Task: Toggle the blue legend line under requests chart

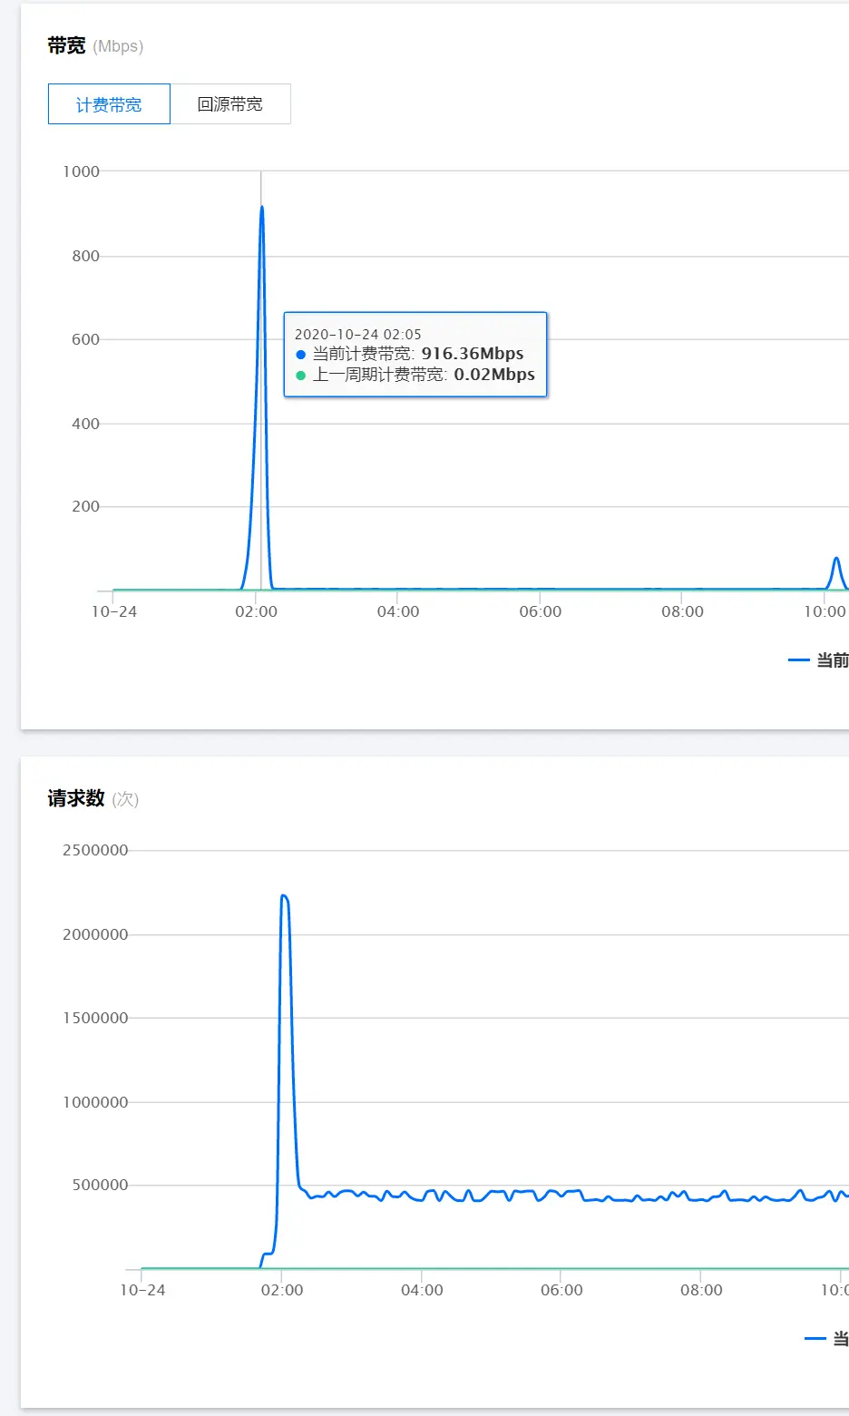Action: coord(815,1339)
